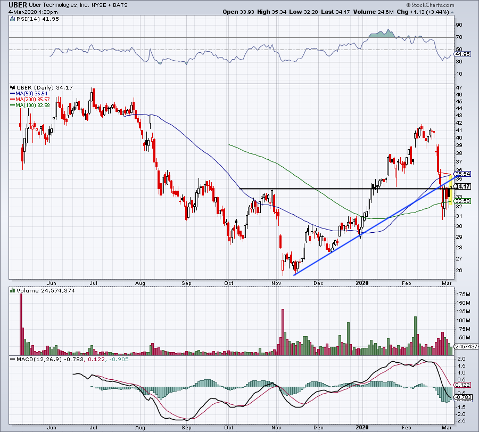Viewport: 479px width, 432px height.
Task: Click the 70 level label on RSI axis
Action: (x=459, y=37)
